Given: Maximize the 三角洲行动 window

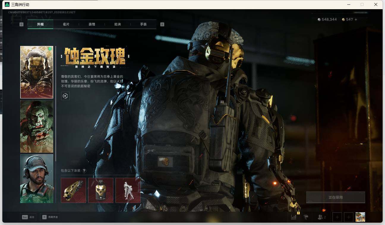Looking at the screenshot, I should (362, 4).
